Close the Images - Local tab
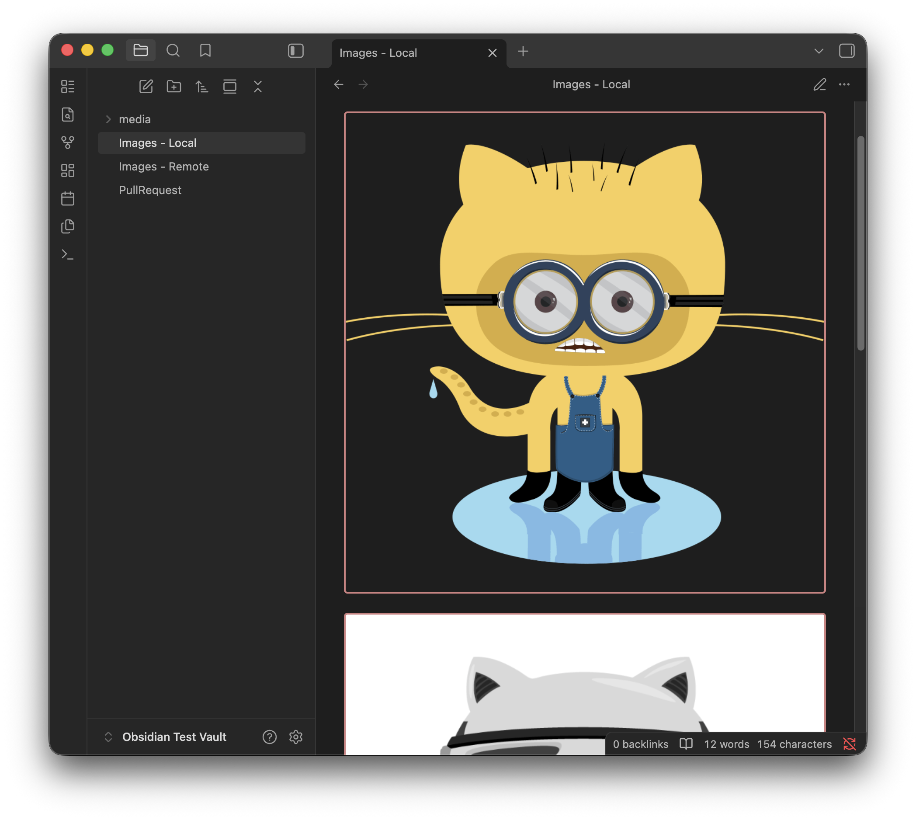This screenshot has width=916, height=820. point(493,53)
